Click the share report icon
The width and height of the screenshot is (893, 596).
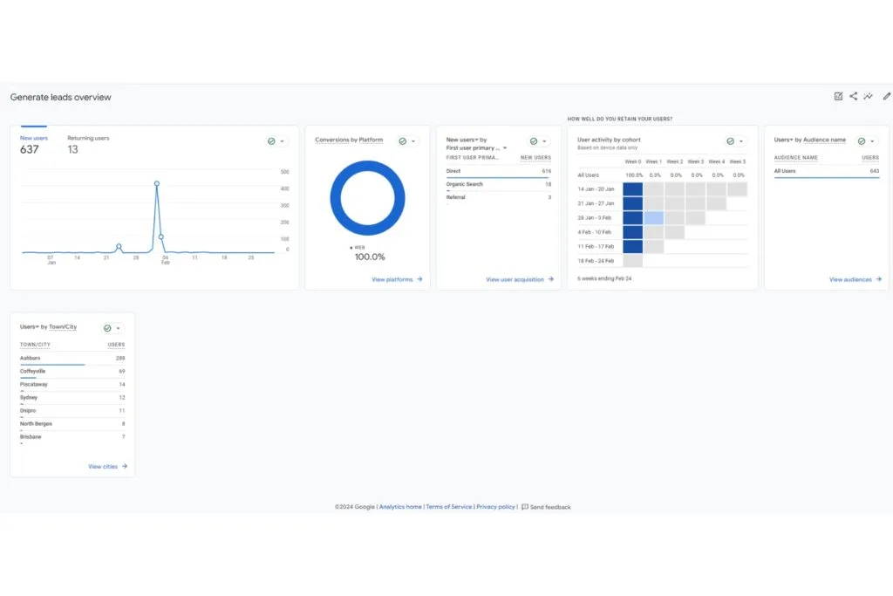click(853, 96)
